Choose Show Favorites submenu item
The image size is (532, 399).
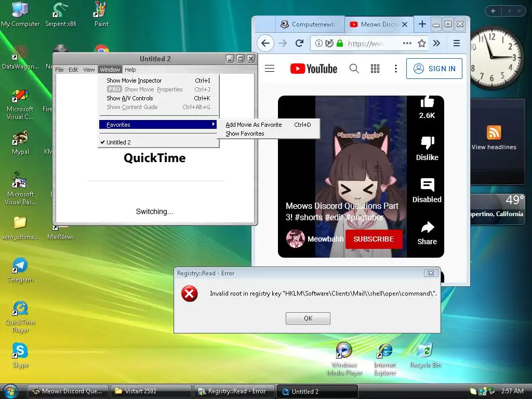(269, 134)
